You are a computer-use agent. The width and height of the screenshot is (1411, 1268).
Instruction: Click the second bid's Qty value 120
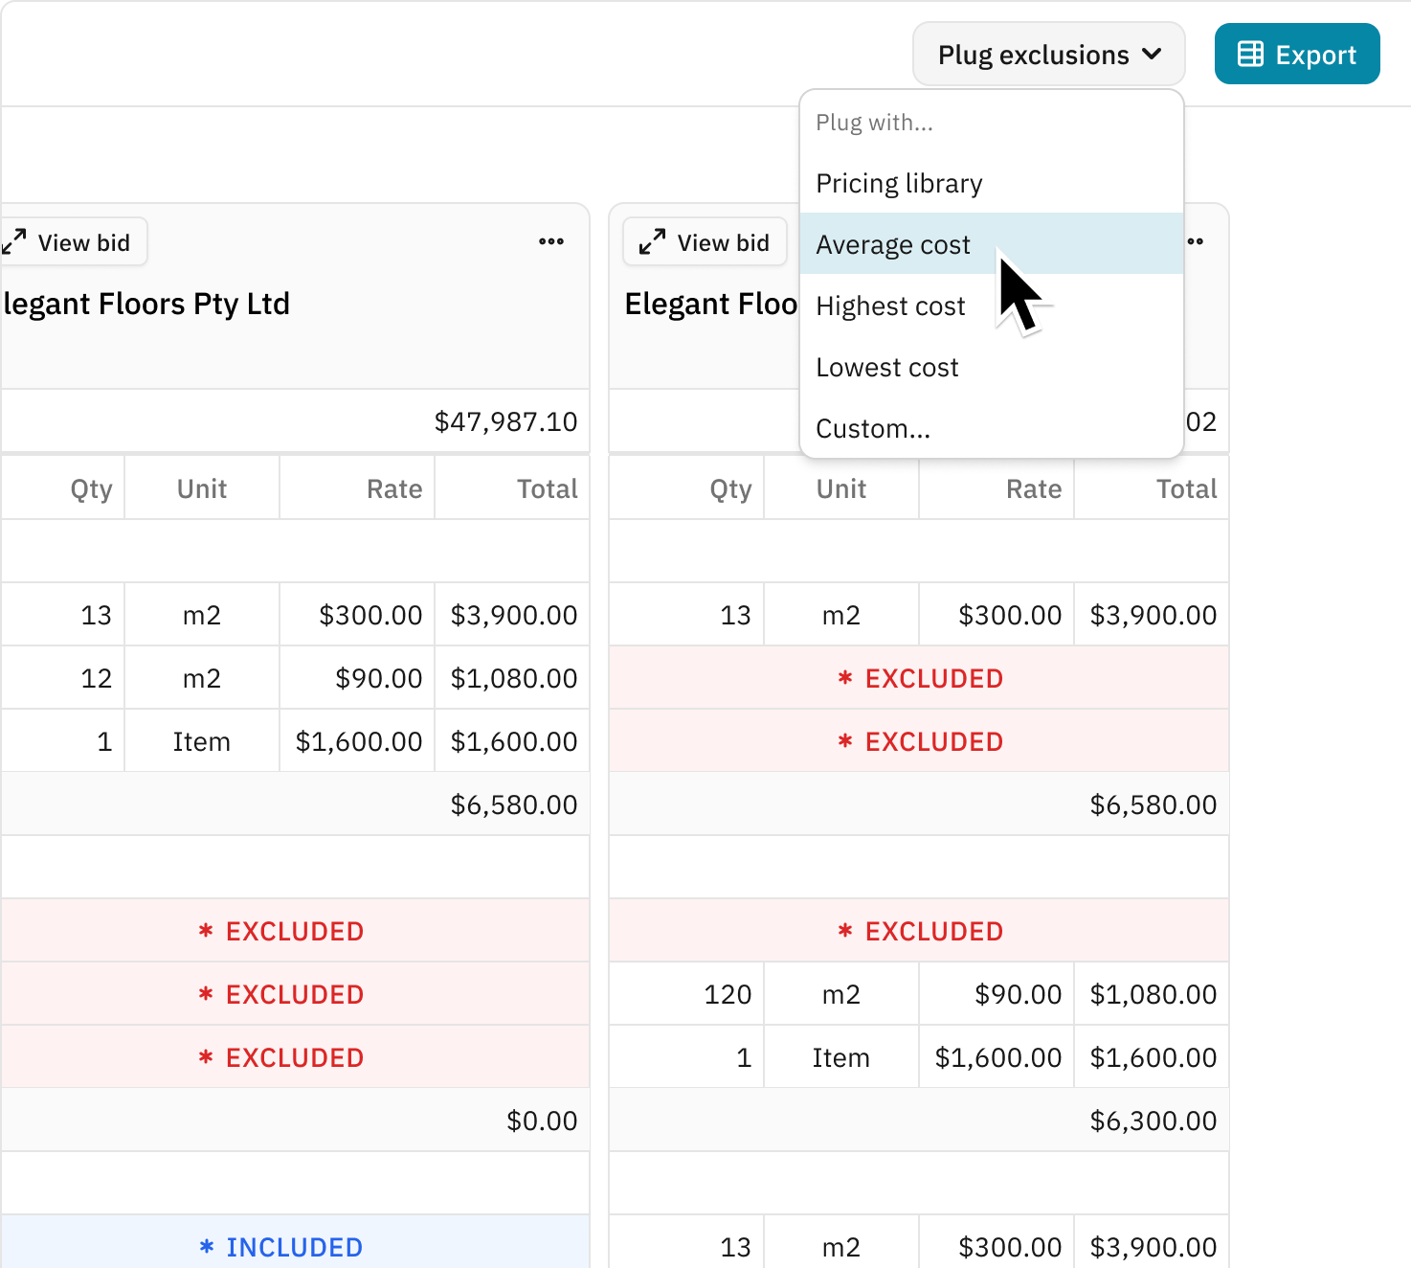point(727,994)
